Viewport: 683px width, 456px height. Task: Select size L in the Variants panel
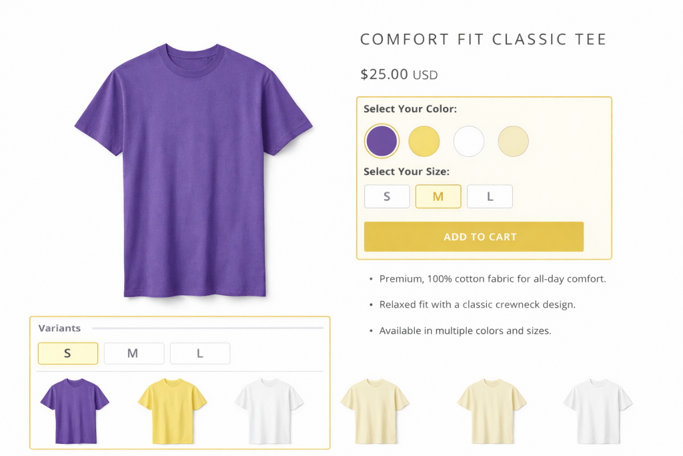[199, 353]
